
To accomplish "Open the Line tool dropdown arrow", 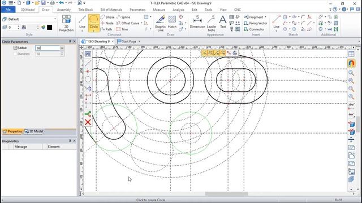I will point(82,30).
